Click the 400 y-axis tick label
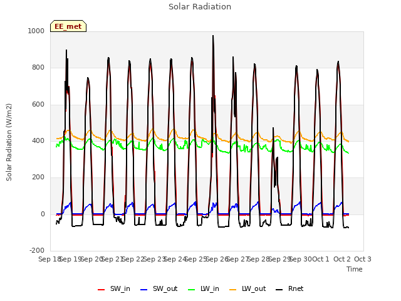 point(38,140)
